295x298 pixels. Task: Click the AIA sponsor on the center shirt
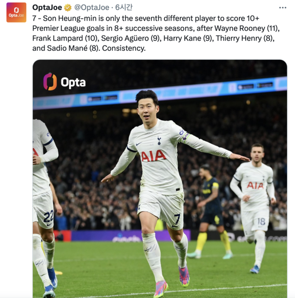point(153,156)
